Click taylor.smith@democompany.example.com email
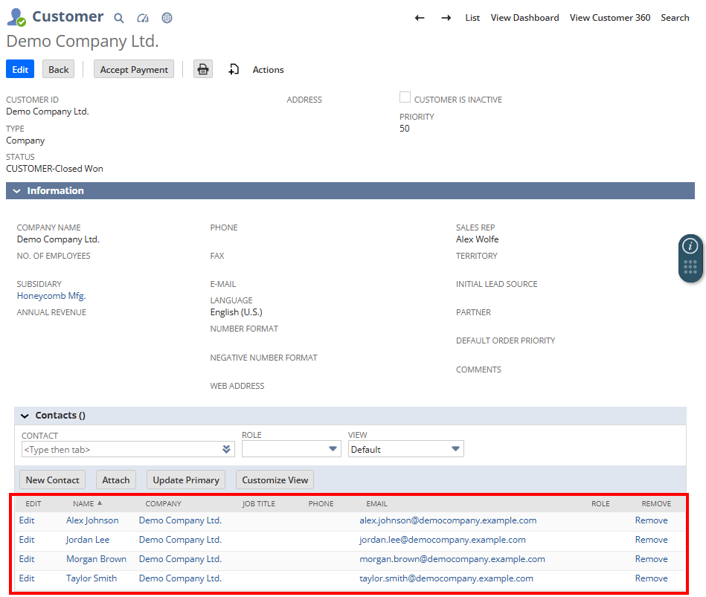 point(446,578)
